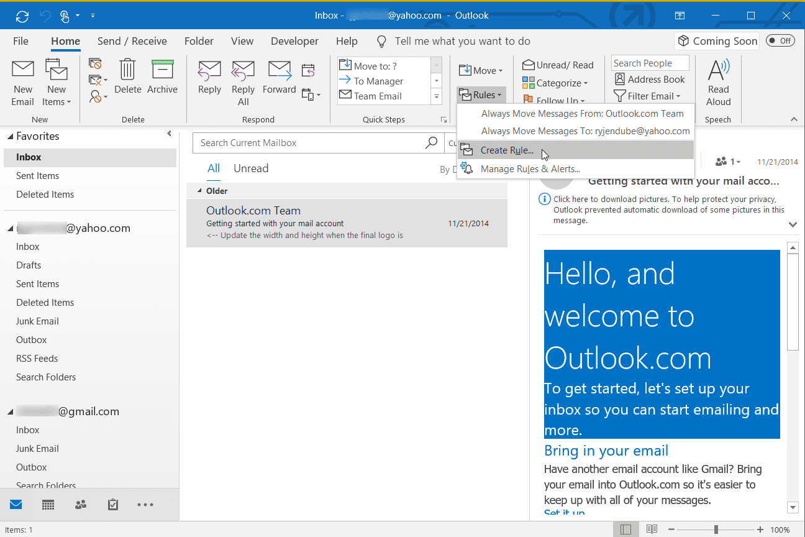The width and height of the screenshot is (805, 537).
Task: Switch to the Folder tab
Action: [199, 41]
